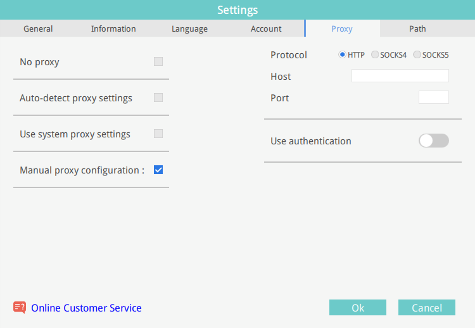Confirm settings with the Ok button
Viewport: 475px width, 328px height.
(358, 307)
